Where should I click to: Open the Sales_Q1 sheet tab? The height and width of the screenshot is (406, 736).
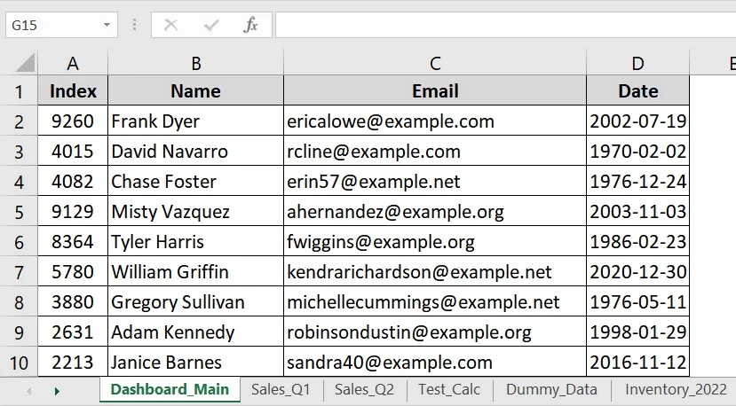pos(281,389)
